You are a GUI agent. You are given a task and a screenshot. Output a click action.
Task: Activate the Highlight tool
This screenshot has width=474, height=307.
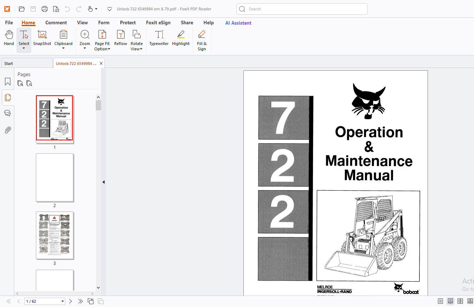(181, 38)
